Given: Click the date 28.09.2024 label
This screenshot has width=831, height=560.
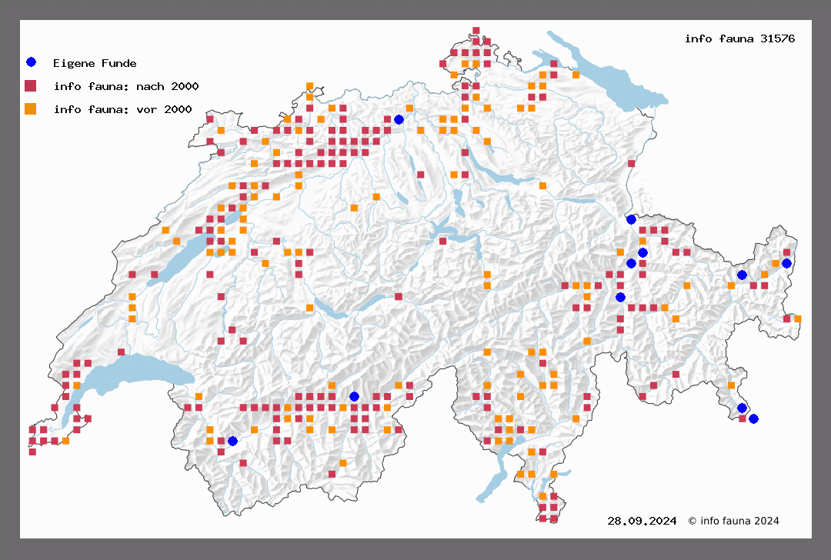Looking at the screenshot, I should click(x=642, y=521).
